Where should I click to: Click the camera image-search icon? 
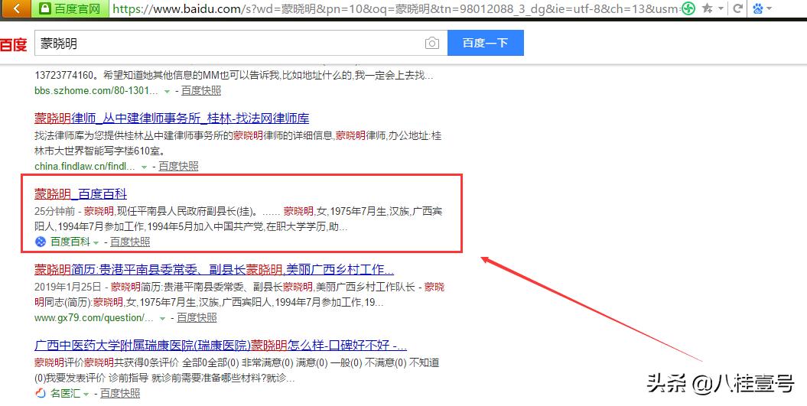pos(432,44)
